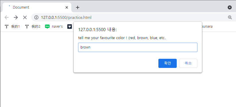This screenshot has width=236, height=107.
Task: Open the site information icon in address bar
Action: pos(36,17)
